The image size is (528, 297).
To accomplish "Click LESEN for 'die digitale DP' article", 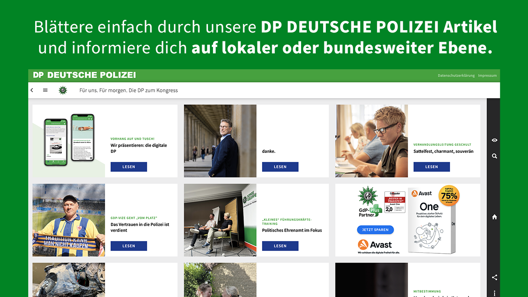I will click(129, 167).
